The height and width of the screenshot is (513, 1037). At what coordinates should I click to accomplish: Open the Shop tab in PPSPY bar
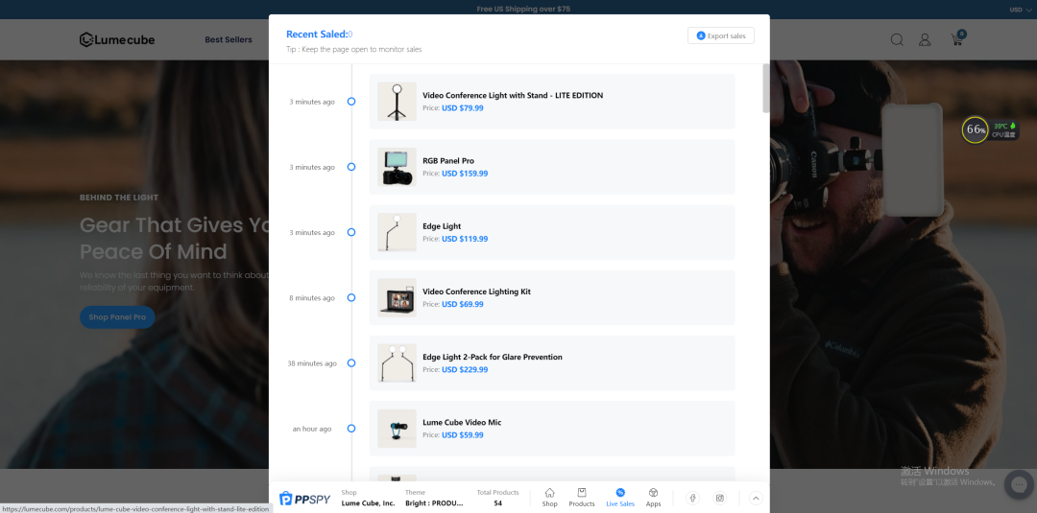tap(549, 497)
